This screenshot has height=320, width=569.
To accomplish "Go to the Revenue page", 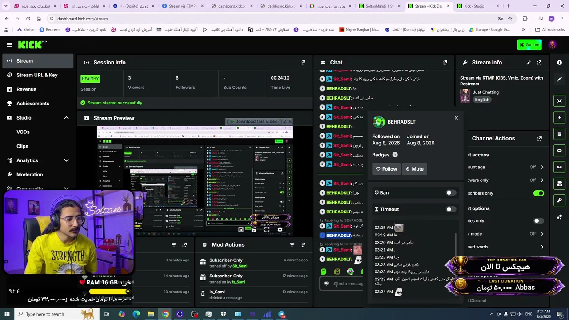I will (x=38, y=89).
